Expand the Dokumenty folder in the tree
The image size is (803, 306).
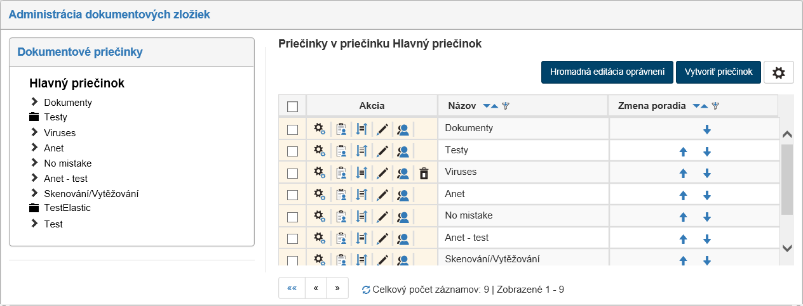pyautogui.click(x=34, y=102)
